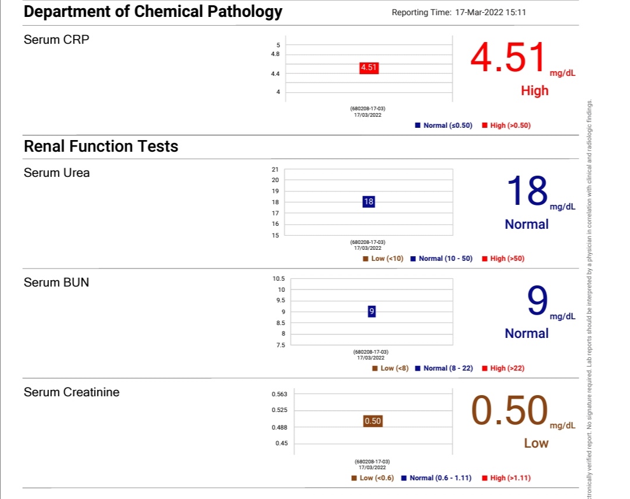Select the Renal Function Tests heading
This screenshot has width=630, height=499.
(101, 146)
